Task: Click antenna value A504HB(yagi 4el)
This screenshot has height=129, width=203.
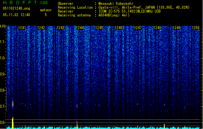Action: [114, 15]
